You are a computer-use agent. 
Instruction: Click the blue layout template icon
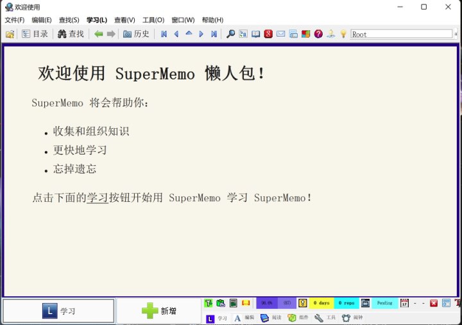click(x=446, y=303)
